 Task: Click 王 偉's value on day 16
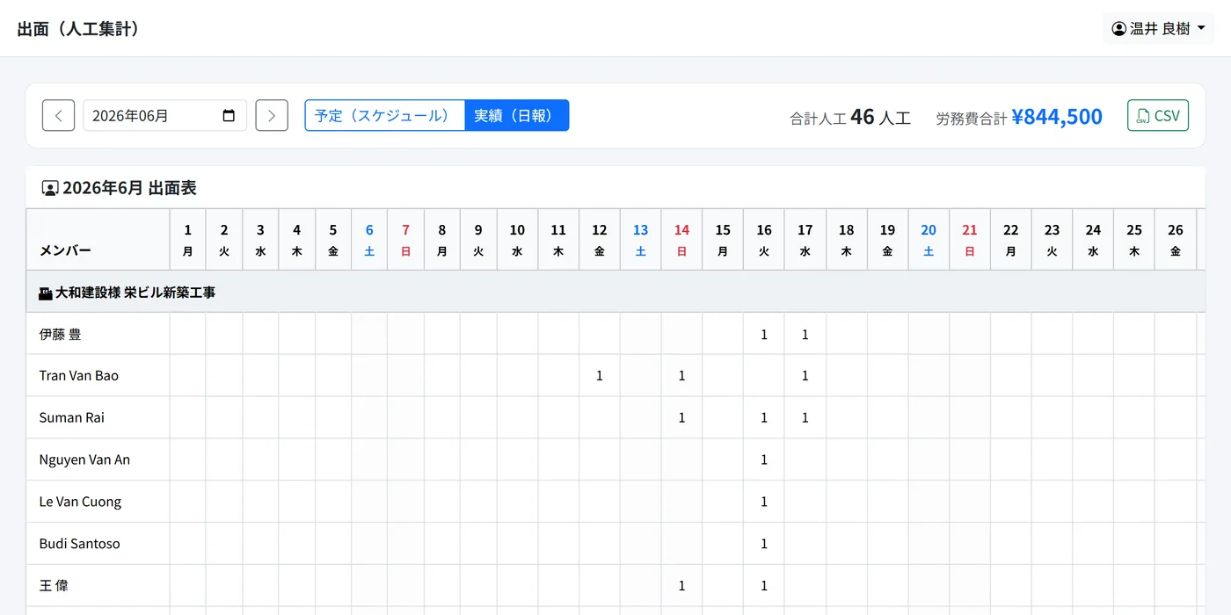tap(764, 585)
